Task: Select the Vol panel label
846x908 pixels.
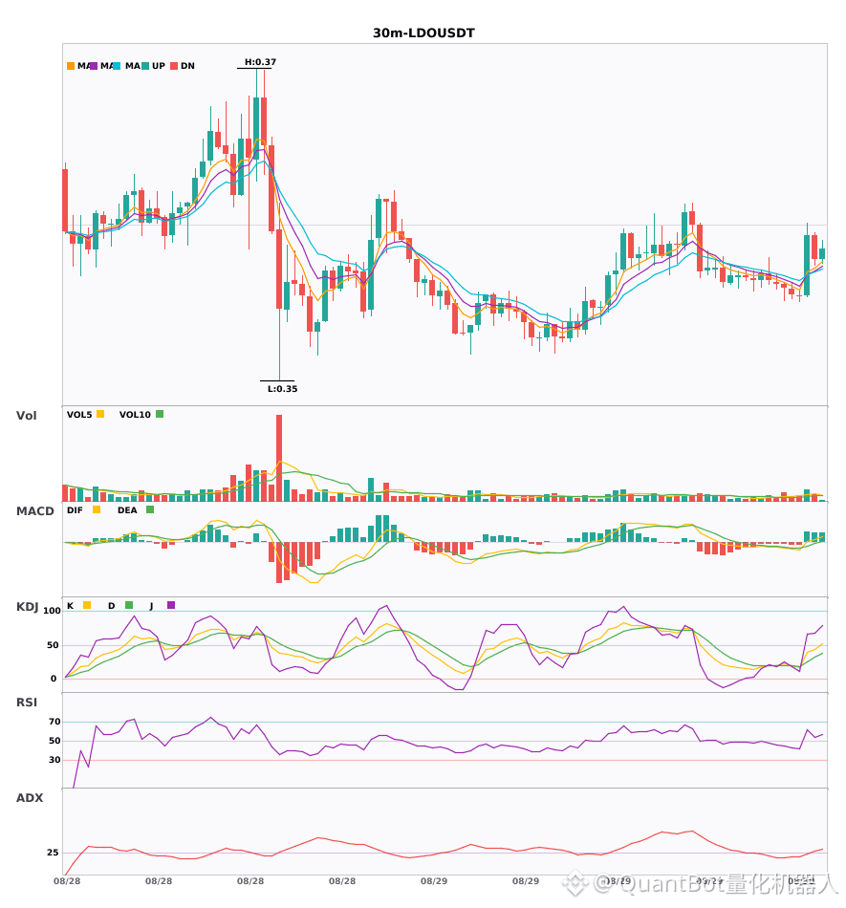Action: click(x=26, y=416)
